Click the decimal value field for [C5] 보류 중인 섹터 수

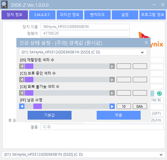[124, 80]
